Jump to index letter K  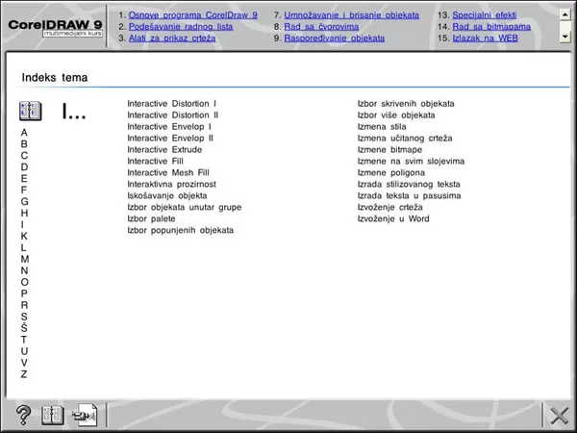[24, 236]
